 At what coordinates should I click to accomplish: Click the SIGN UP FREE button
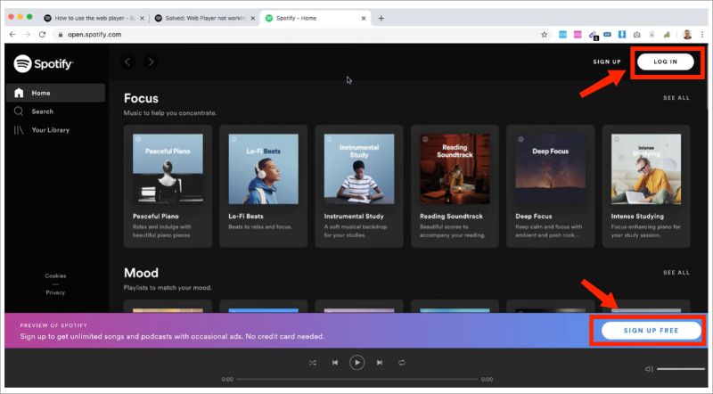(x=652, y=331)
